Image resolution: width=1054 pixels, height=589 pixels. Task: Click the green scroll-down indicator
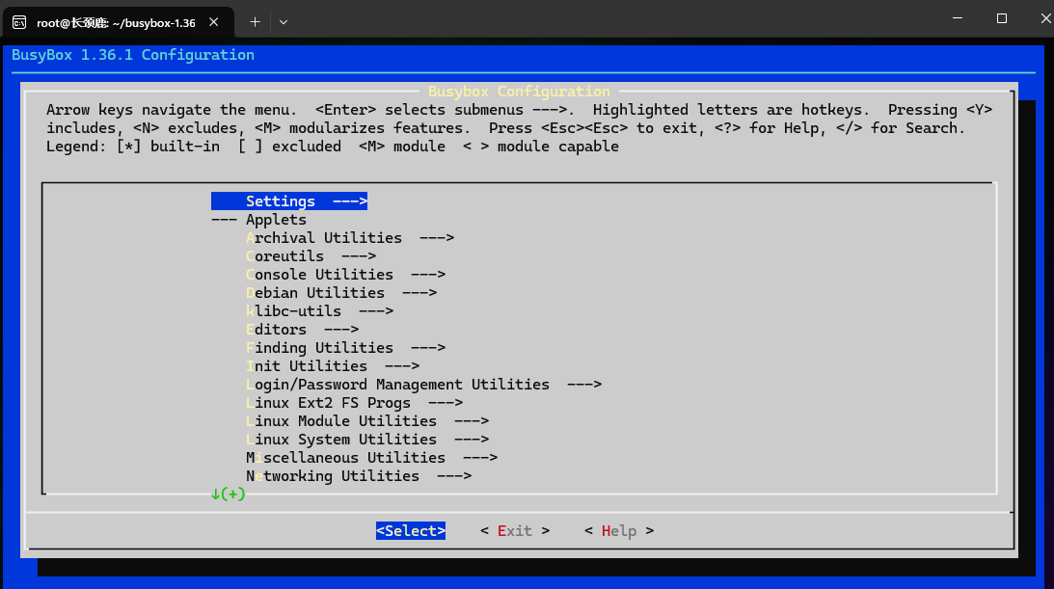(228, 495)
